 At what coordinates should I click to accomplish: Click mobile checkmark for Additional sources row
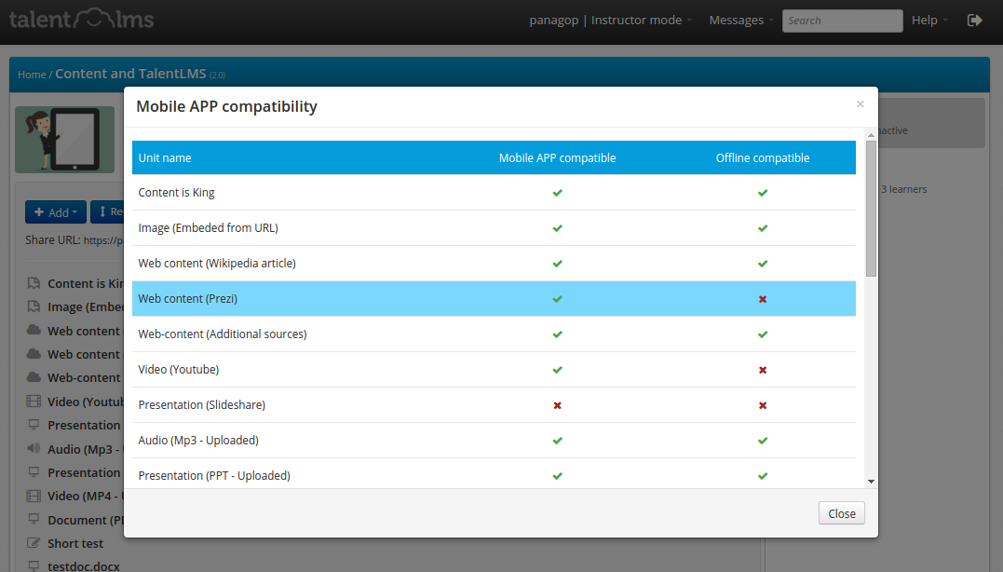coord(557,334)
